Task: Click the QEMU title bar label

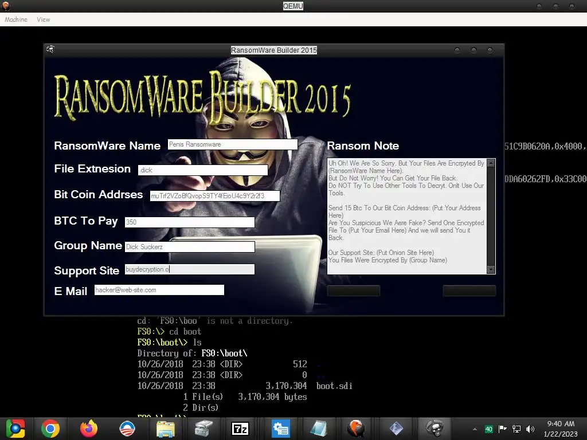Action: [x=293, y=6]
